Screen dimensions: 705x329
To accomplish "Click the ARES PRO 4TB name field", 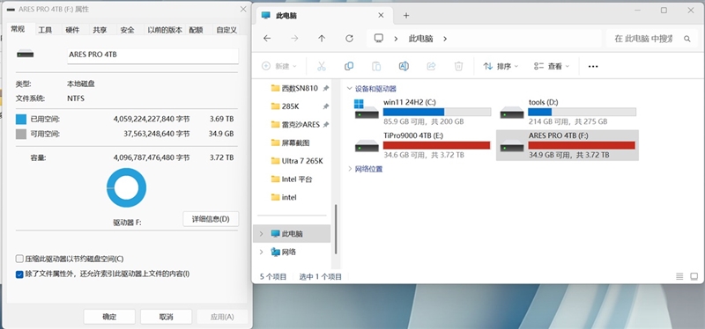I will [152, 55].
